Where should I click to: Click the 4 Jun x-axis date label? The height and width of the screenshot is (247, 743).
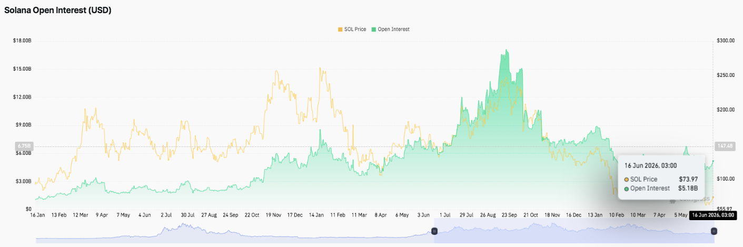[x=145, y=215]
